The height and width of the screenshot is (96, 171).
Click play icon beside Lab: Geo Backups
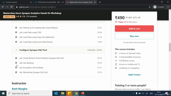(x=16, y=63)
